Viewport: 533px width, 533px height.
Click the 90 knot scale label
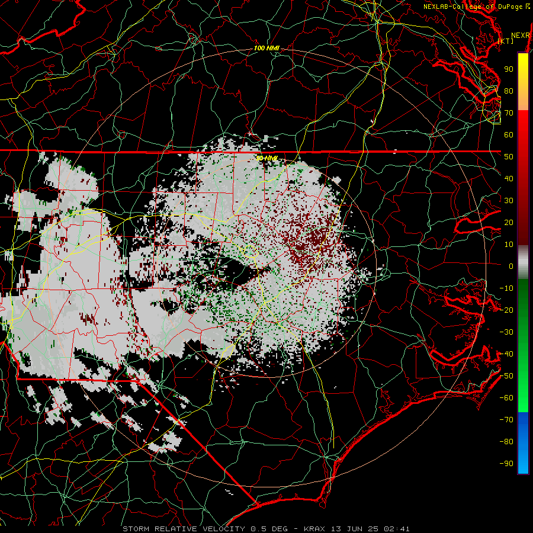509,69
